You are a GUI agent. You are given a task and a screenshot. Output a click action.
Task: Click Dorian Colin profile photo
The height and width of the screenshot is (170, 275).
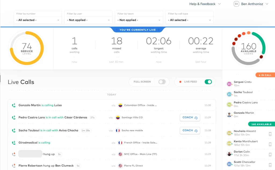coord(229,154)
